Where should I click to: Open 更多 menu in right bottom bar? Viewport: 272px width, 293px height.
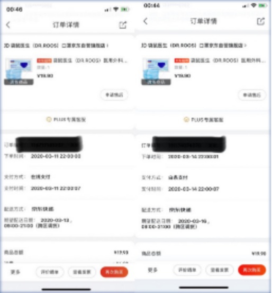click(x=152, y=270)
